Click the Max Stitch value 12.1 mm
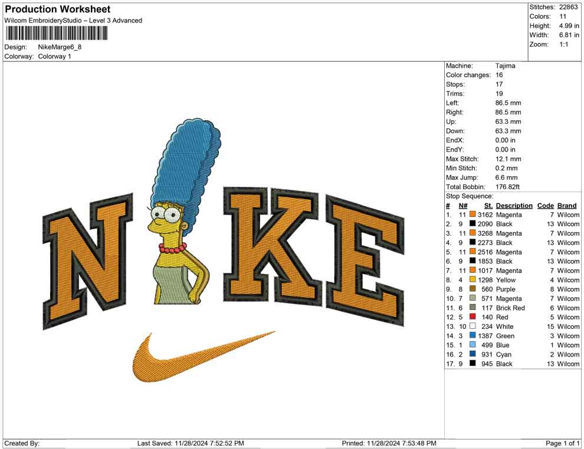 click(x=508, y=159)
